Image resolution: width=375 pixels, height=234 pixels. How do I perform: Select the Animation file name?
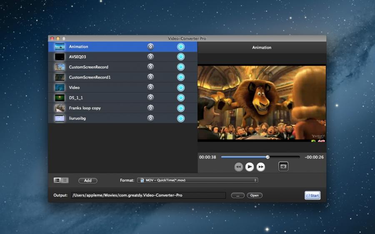[78, 47]
